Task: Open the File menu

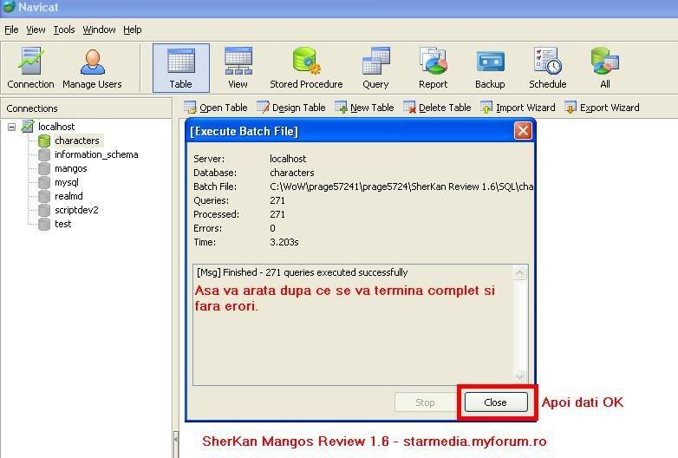Action: [11, 29]
